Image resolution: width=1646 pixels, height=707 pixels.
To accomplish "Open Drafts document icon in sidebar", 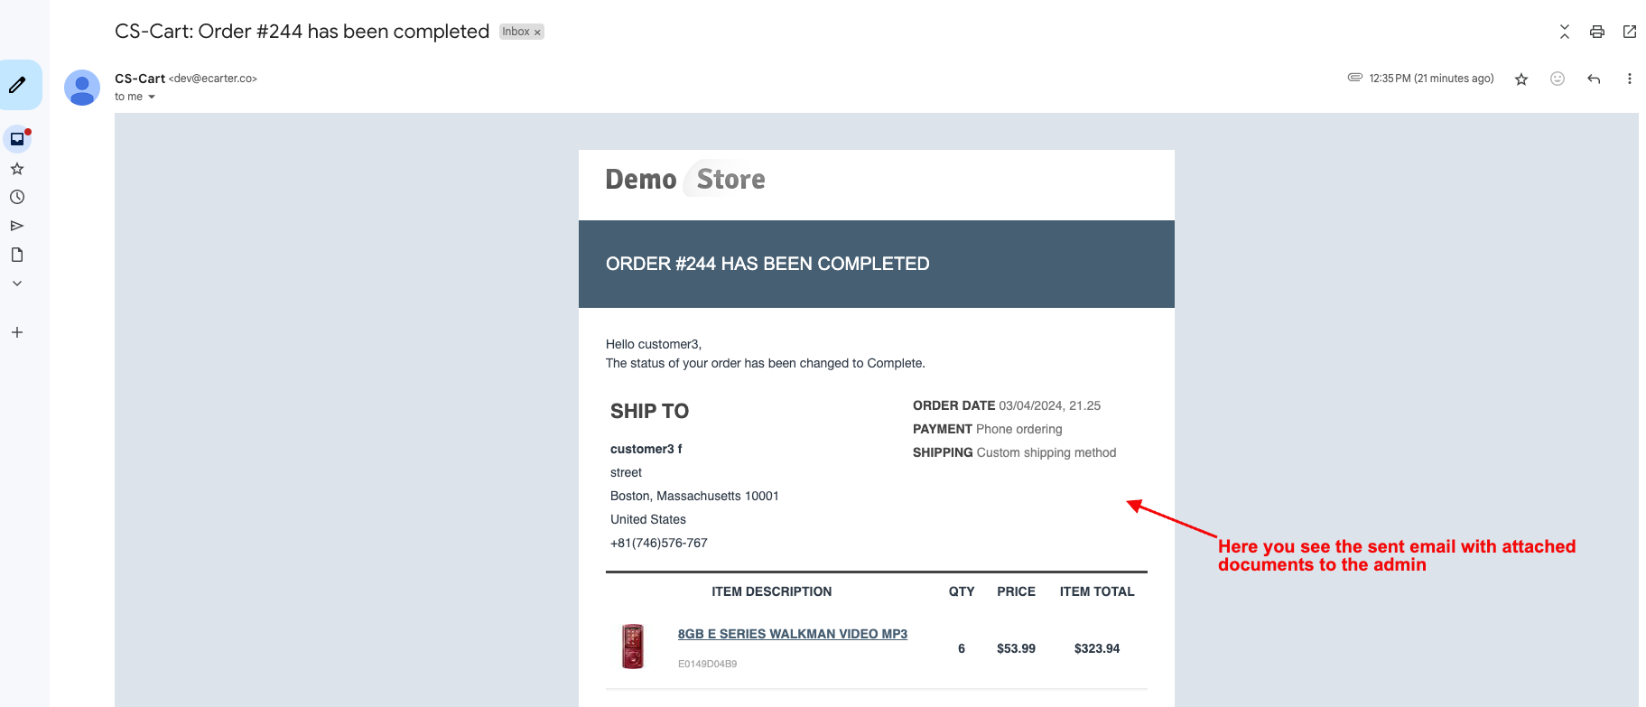I will point(17,255).
